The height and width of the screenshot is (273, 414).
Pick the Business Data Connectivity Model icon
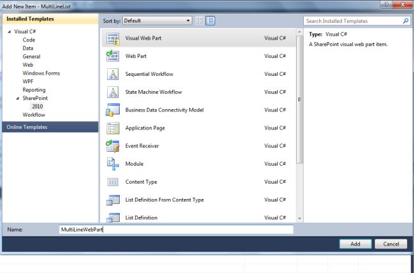(113, 110)
